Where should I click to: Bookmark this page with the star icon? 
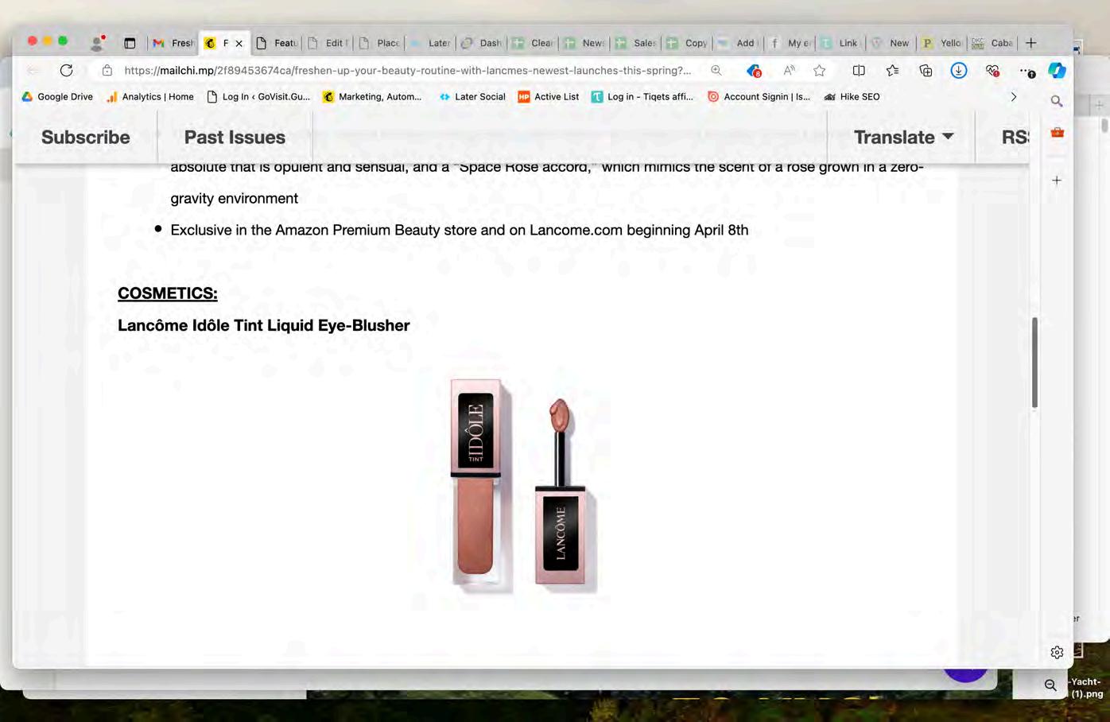pos(820,71)
